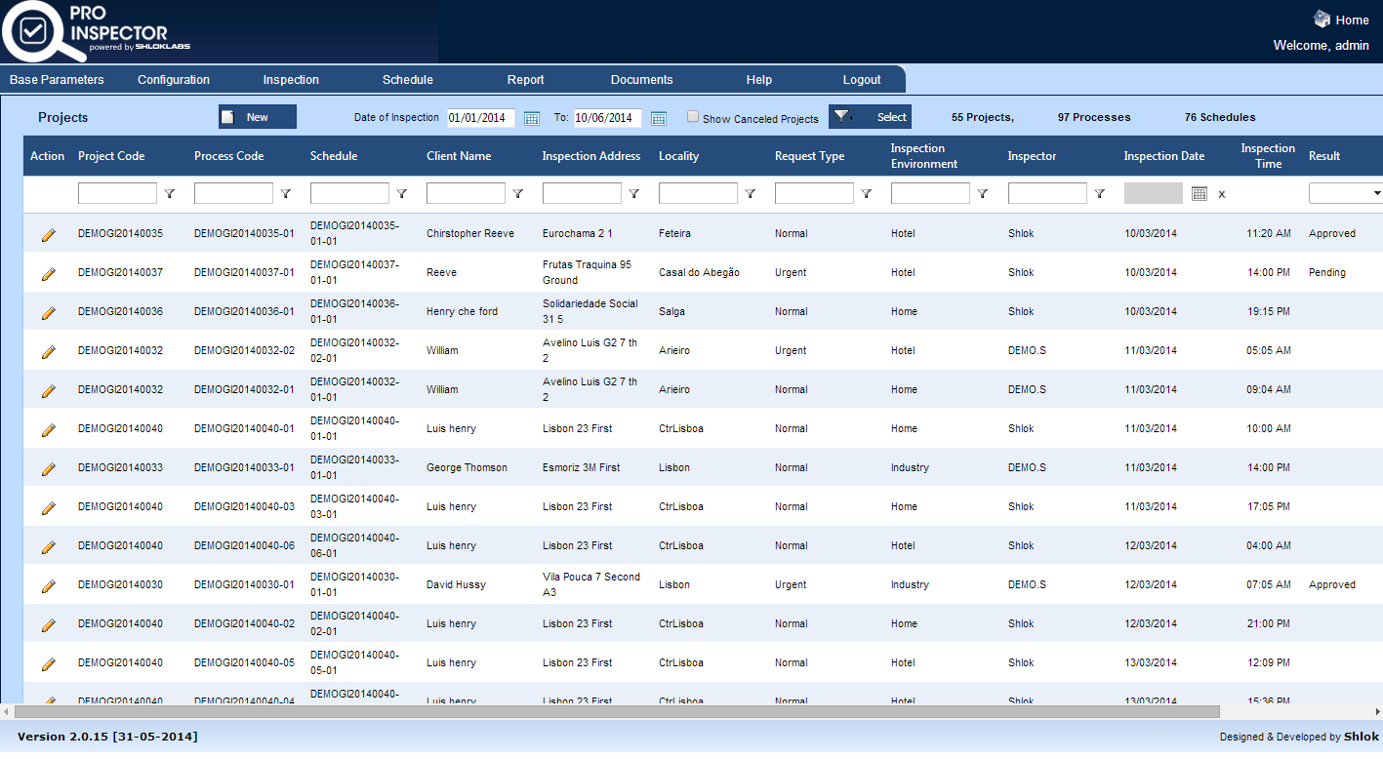This screenshot has width=1383, height=759.
Task: Edit row DEMOGI20140040-05 with pencil icon
Action: click(48, 664)
